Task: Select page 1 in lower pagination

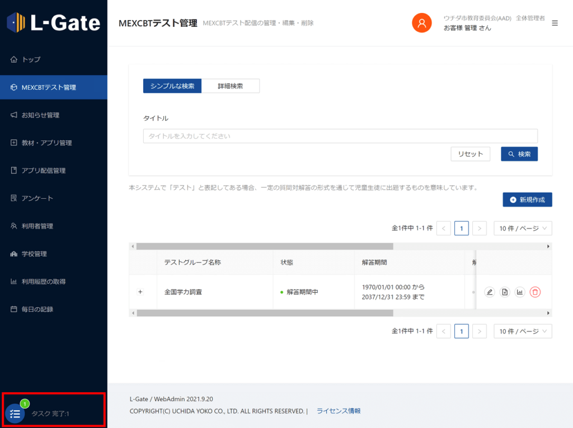Action: (x=462, y=331)
